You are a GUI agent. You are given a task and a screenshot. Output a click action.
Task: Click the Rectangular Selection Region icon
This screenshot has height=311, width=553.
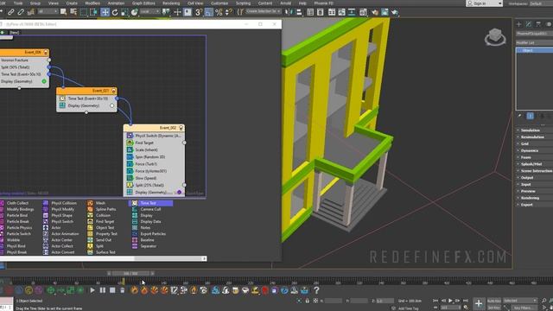point(83,12)
